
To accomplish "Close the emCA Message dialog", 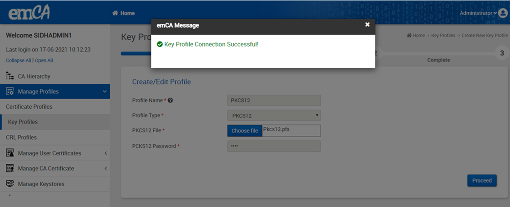I will [367, 25].
